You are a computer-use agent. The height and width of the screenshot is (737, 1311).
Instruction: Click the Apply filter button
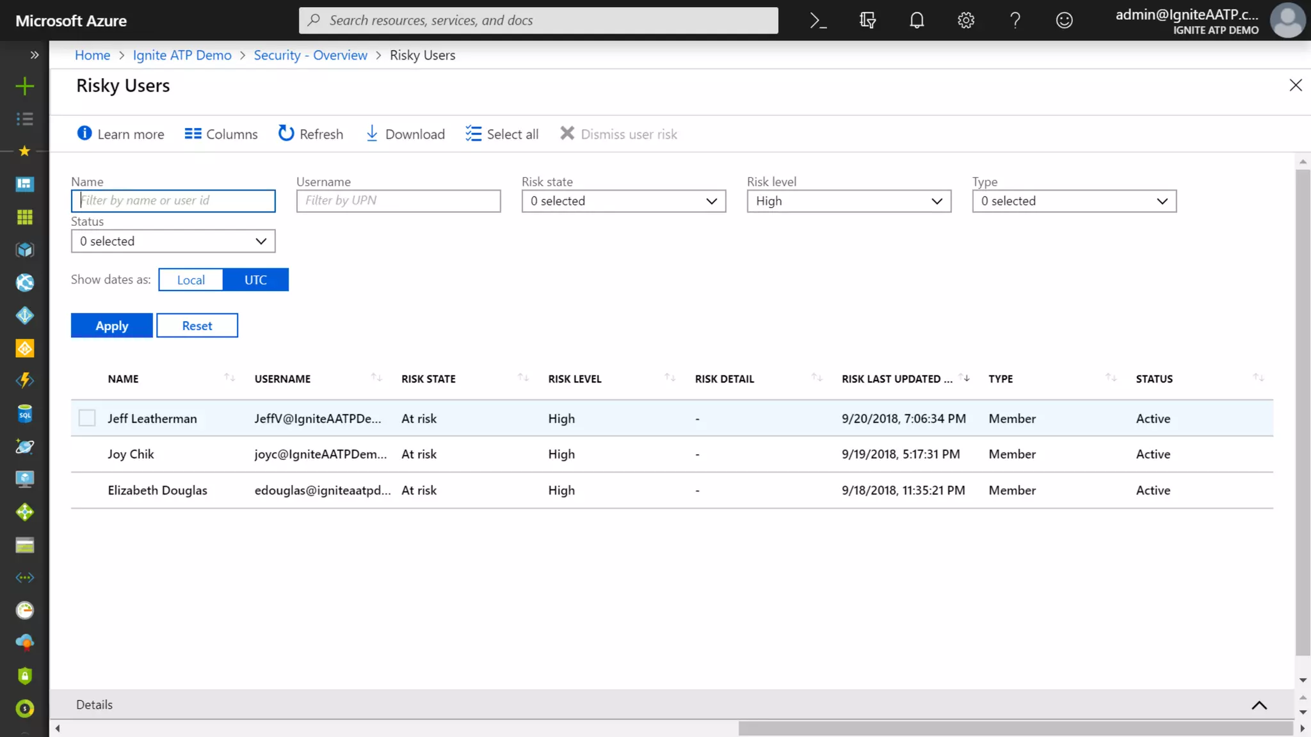coord(112,326)
